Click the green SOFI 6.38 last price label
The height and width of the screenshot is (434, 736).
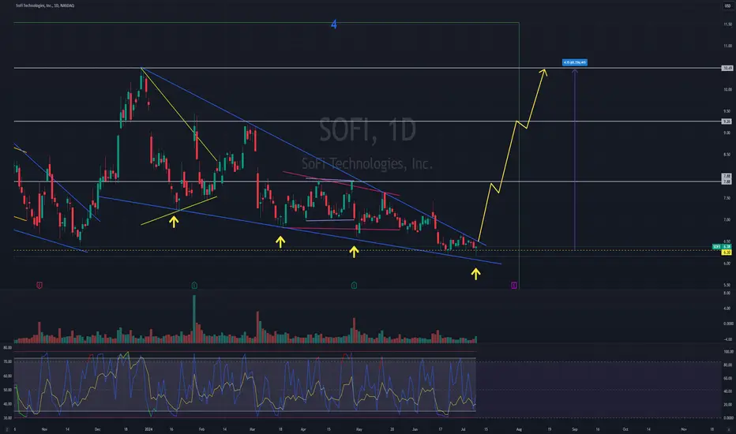[722, 246]
